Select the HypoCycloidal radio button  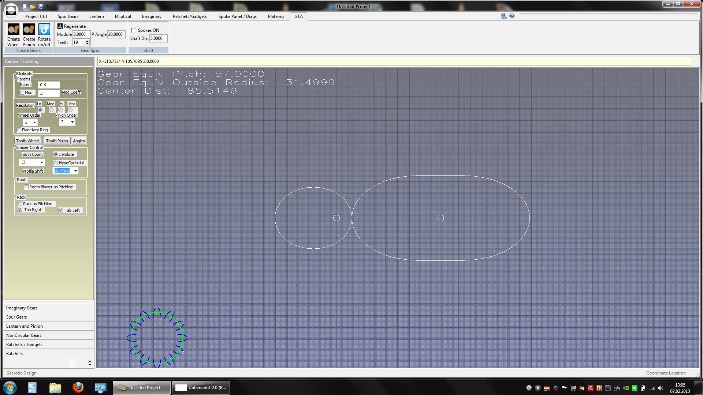(56, 163)
